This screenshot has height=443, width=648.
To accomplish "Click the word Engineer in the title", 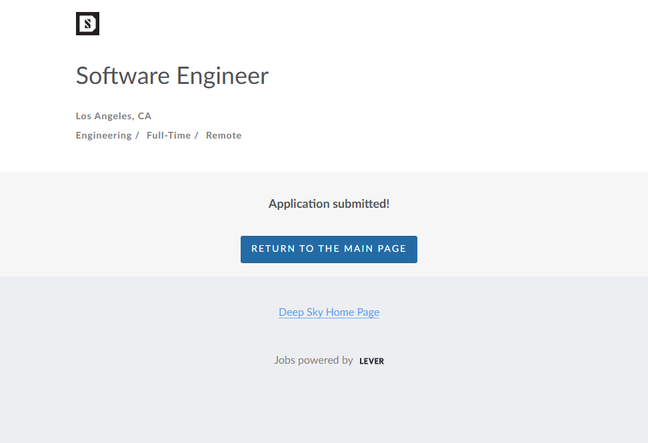I will pyautogui.click(x=222, y=76).
